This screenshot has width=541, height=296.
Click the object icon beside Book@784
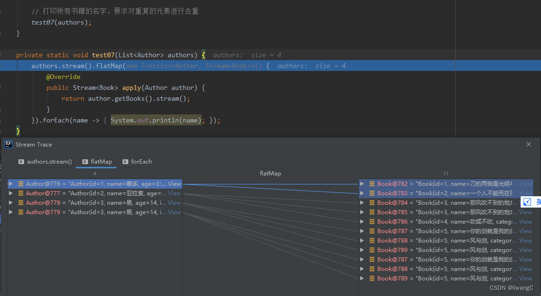pos(372,203)
